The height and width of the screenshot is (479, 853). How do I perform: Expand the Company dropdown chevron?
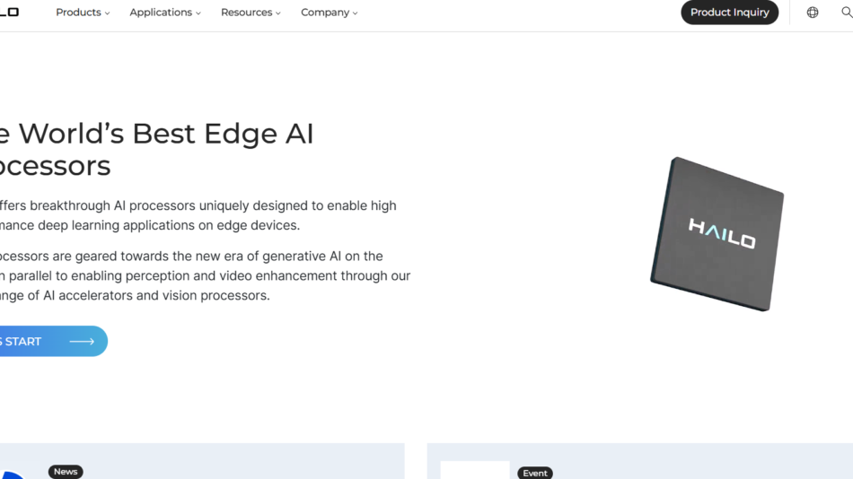356,13
